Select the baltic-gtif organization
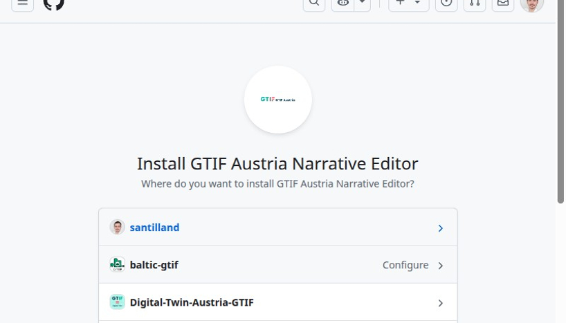This screenshot has width=566, height=323. (x=154, y=265)
